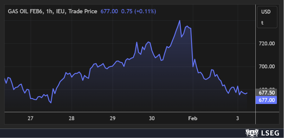Click the 27 date label on time axis
Viewport: 284px width, 138px height.
click(x=30, y=118)
